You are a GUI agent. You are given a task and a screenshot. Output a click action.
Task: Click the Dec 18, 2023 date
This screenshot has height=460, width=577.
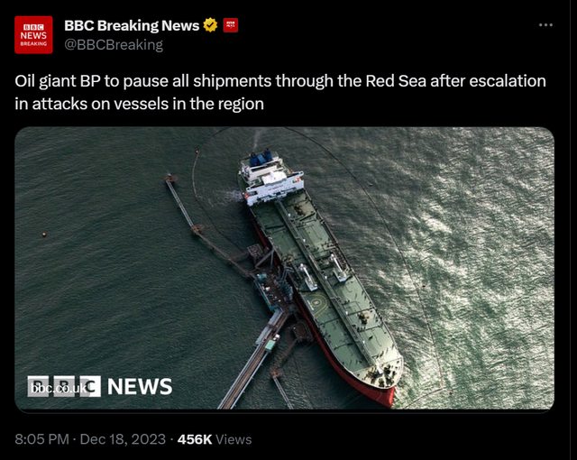[121, 439]
